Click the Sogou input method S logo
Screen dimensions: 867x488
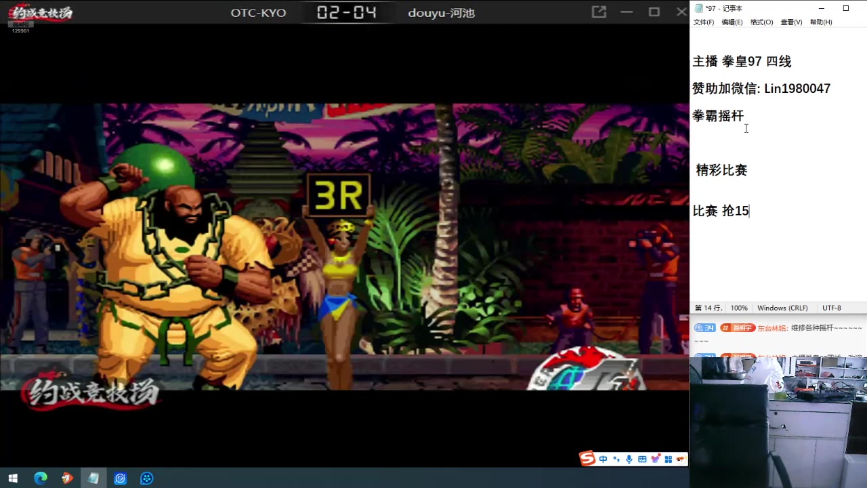pos(587,459)
